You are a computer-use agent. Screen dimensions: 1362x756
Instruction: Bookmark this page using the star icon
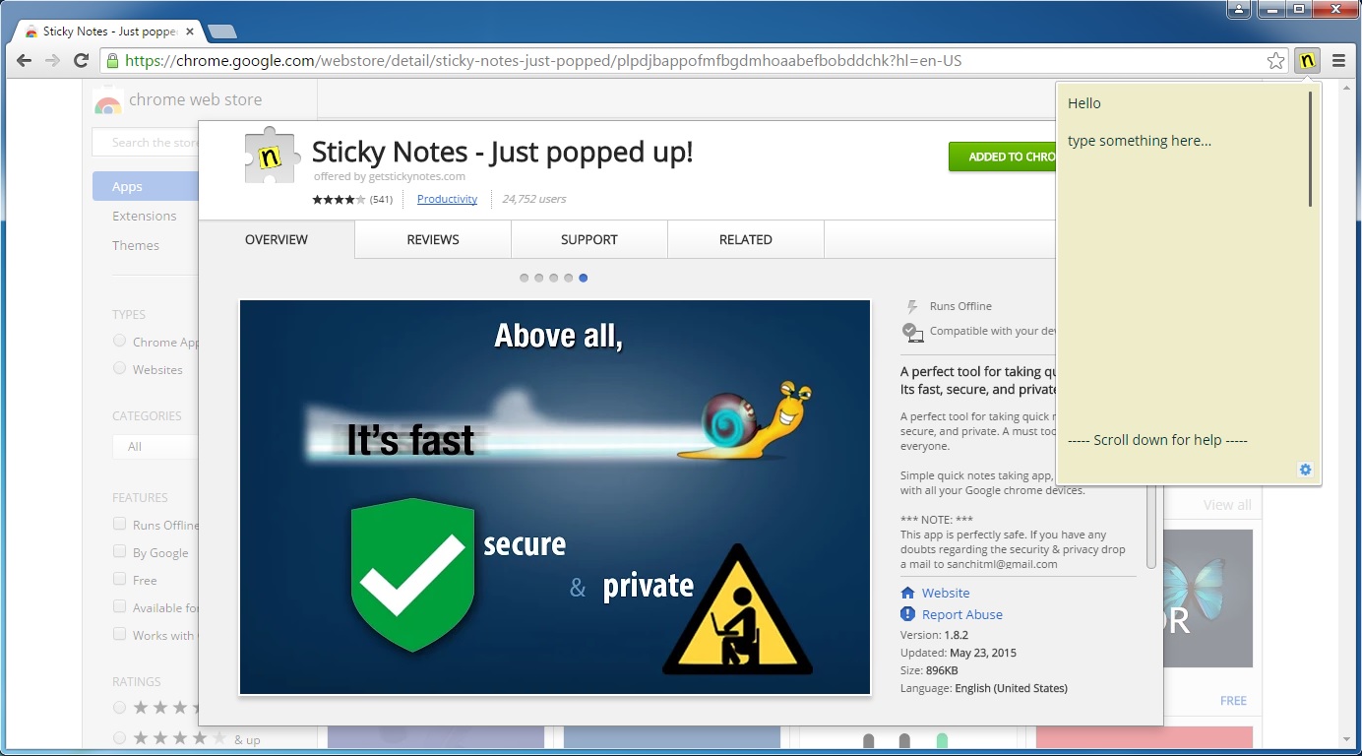click(1275, 60)
